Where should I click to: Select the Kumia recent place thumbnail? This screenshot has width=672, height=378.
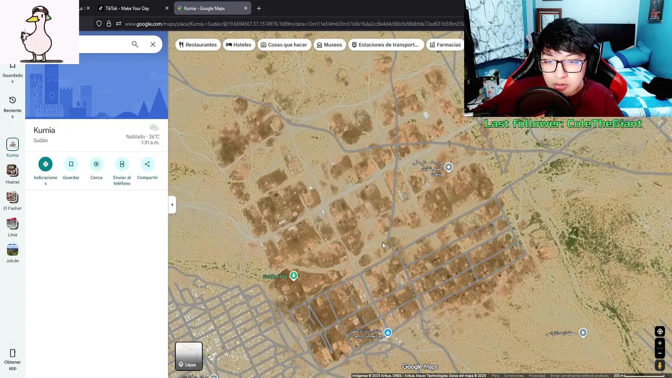[12, 144]
